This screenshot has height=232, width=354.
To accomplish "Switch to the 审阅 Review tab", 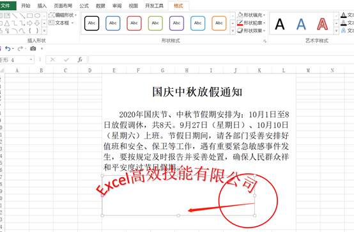I will [117, 6].
